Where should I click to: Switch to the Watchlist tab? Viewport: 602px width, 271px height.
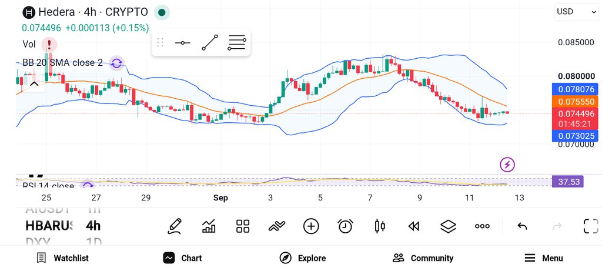point(62,258)
